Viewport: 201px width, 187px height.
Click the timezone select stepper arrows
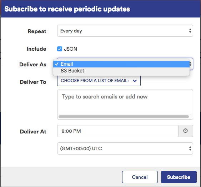pos(190,148)
